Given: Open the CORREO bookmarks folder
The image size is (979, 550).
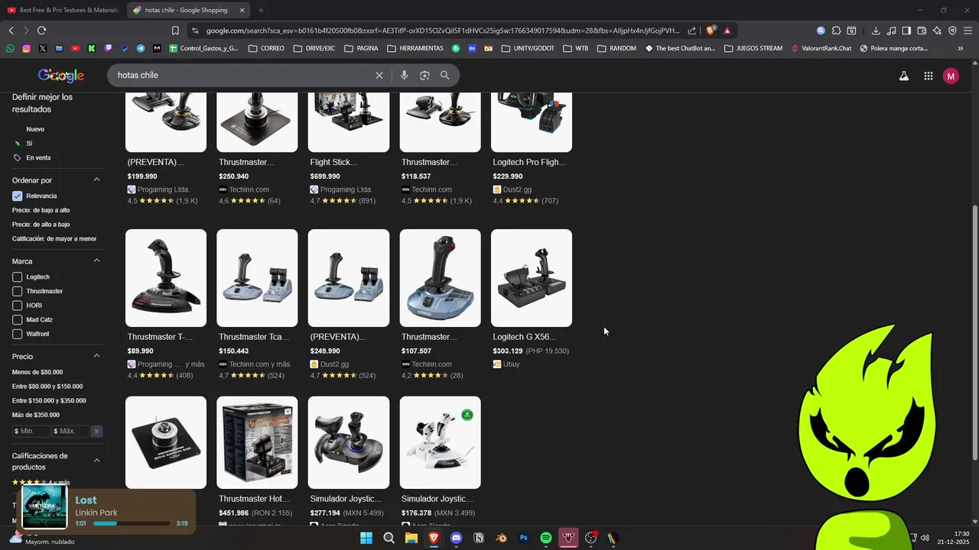Looking at the screenshot, I should (x=266, y=48).
